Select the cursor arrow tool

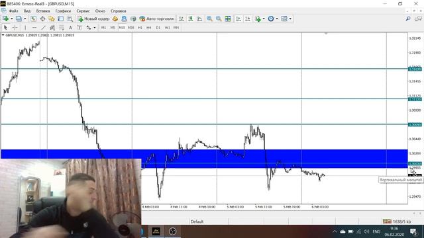point(5,28)
